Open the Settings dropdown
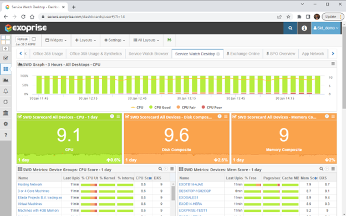The height and width of the screenshot is (216, 346). tap(115, 40)
